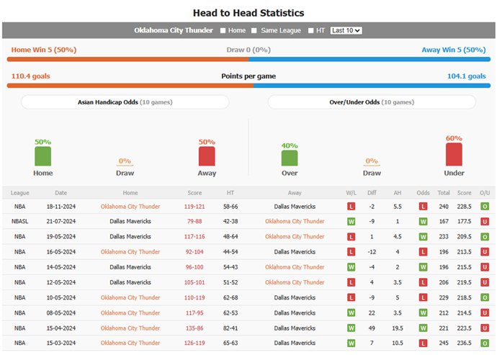497x355 pixels.
Task: Click the Draw 0 (0%) label
Action: (x=248, y=50)
